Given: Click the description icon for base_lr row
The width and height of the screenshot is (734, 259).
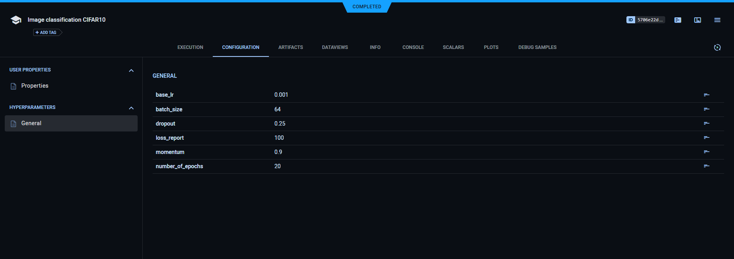Looking at the screenshot, I should tap(706, 95).
